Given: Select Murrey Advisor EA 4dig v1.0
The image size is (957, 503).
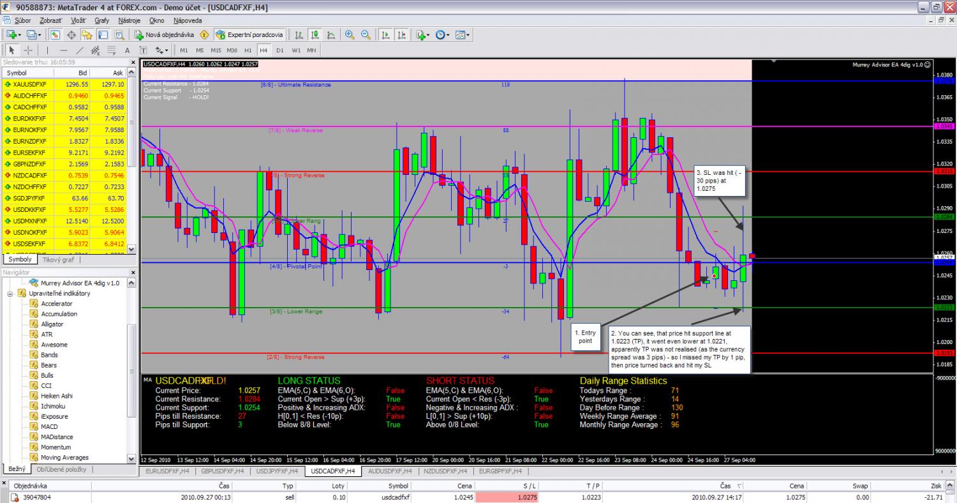Looking at the screenshot, I should [x=80, y=283].
